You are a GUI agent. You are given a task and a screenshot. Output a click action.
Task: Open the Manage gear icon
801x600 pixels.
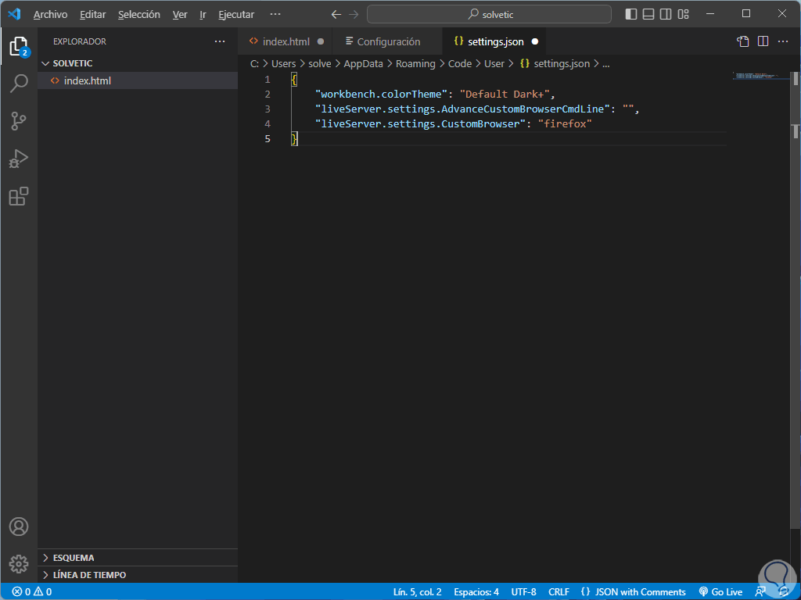(x=19, y=563)
